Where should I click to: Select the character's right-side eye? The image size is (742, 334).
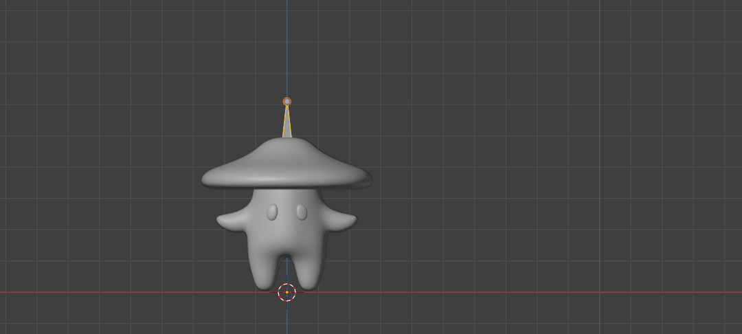301,212
